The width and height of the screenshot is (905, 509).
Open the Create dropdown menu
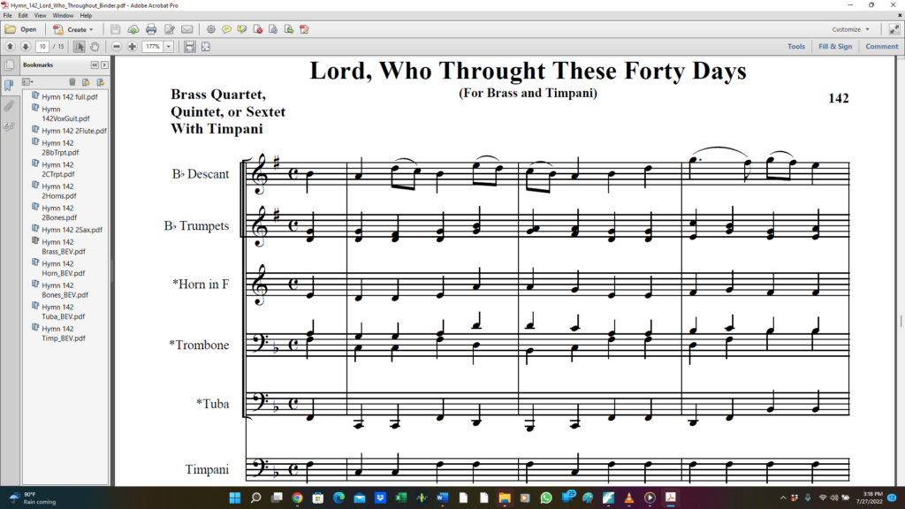tap(73, 29)
